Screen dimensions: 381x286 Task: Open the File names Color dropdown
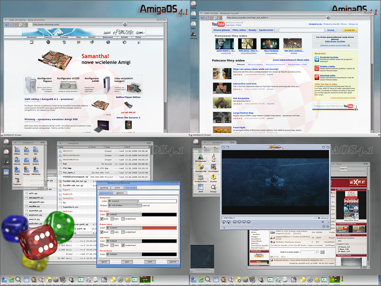point(124,214)
